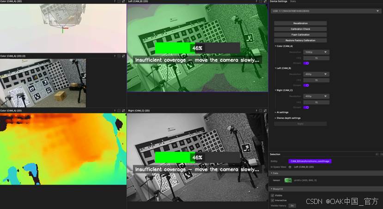Image resolution: width=383 pixels, height=209 pixels.
Task: Click the Color (CAM_A) FPS field
Action: pos(316,58)
